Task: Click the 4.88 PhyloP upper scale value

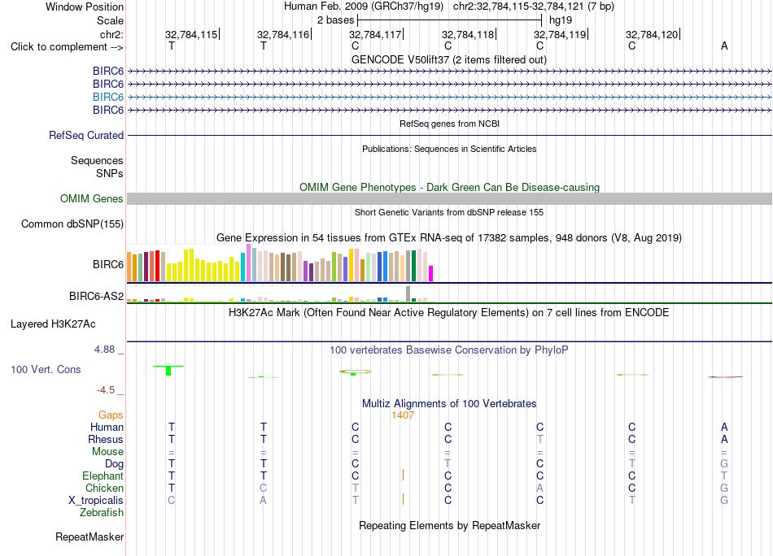Action: pos(104,350)
